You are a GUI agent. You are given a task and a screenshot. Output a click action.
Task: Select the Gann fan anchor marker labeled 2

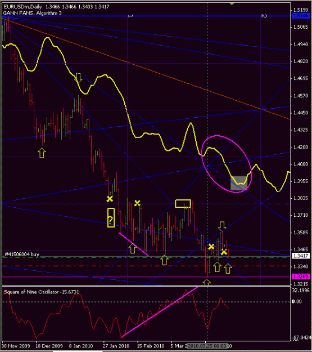click(x=264, y=16)
